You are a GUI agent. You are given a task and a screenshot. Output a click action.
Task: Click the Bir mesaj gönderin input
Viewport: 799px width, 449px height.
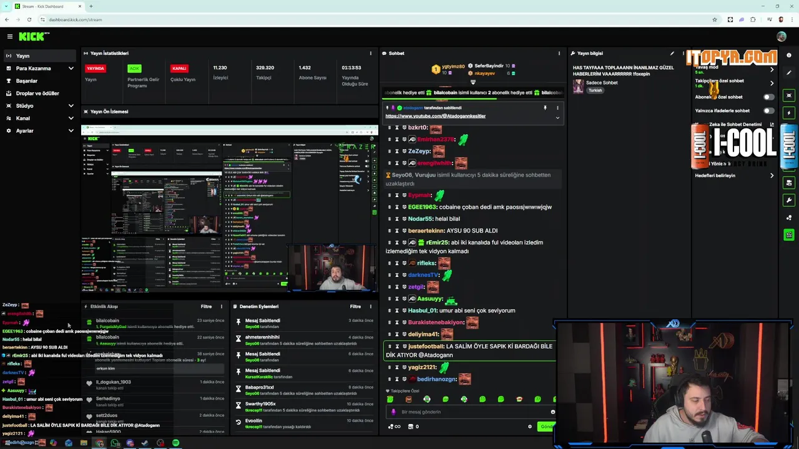pyautogui.click(x=471, y=412)
